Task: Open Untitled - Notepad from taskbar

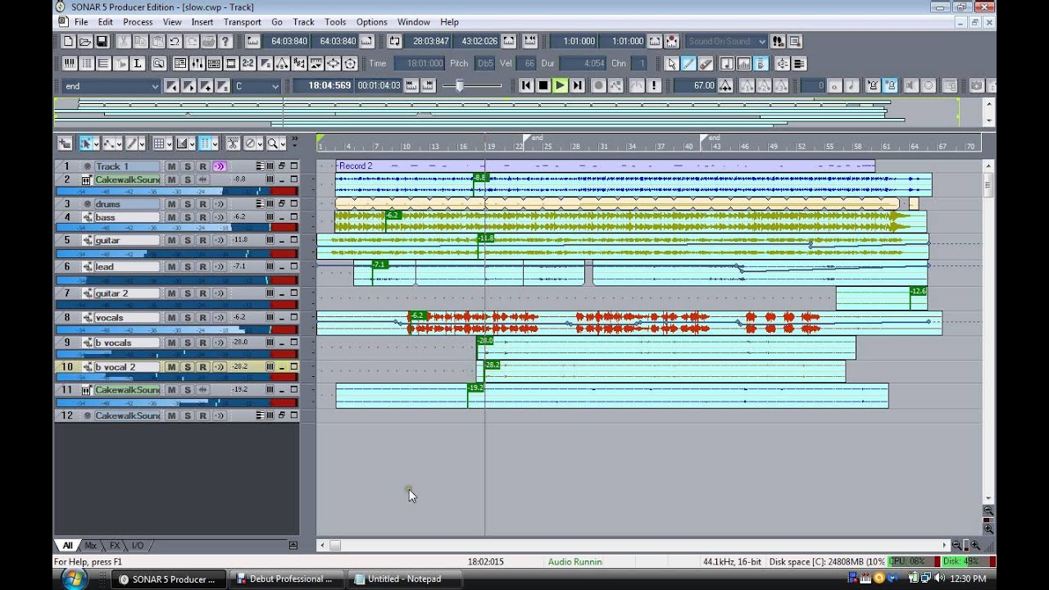Action: (x=405, y=579)
